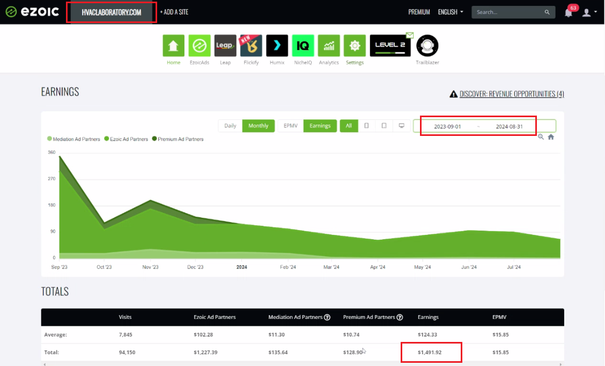Open the Analytics app icon

pyautogui.click(x=329, y=45)
